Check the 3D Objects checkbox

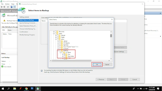pos(60,43)
